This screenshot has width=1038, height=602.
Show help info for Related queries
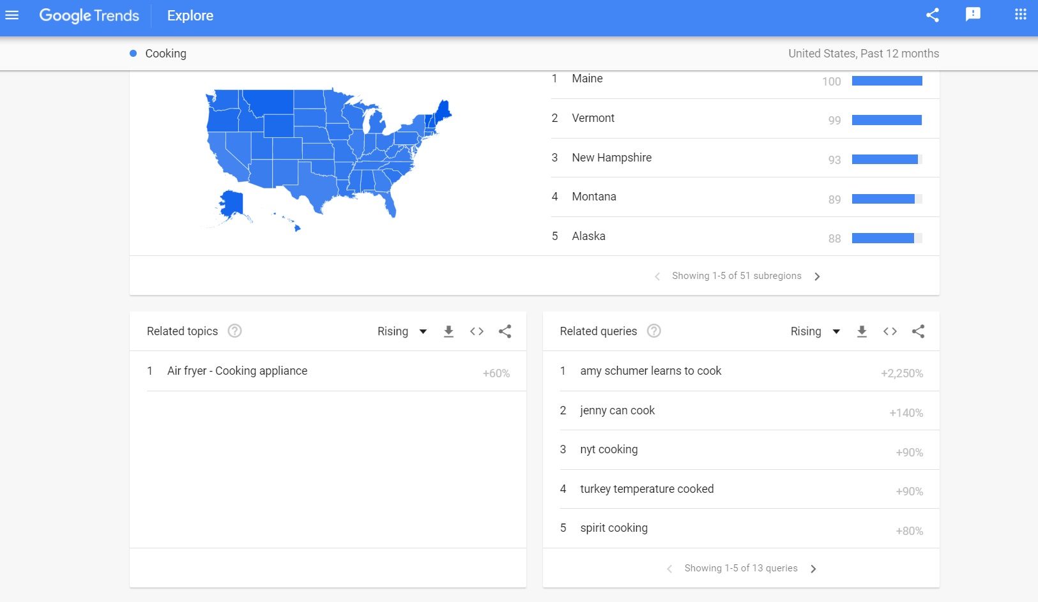653,331
